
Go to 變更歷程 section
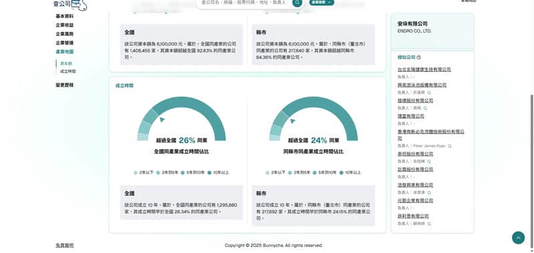(65, 85)
